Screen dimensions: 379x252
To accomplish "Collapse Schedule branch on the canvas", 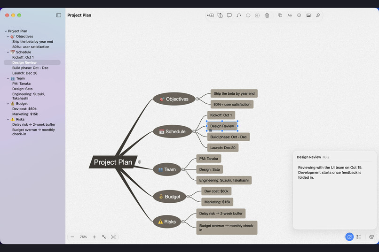I will (194, 131).
